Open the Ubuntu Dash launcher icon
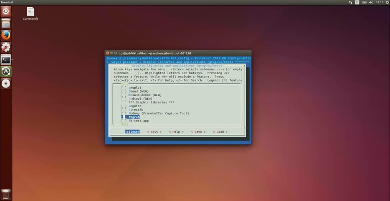Image resolution: width=390 pixels, height=201 pixels. pyautogui.click(x=6, y=11)
